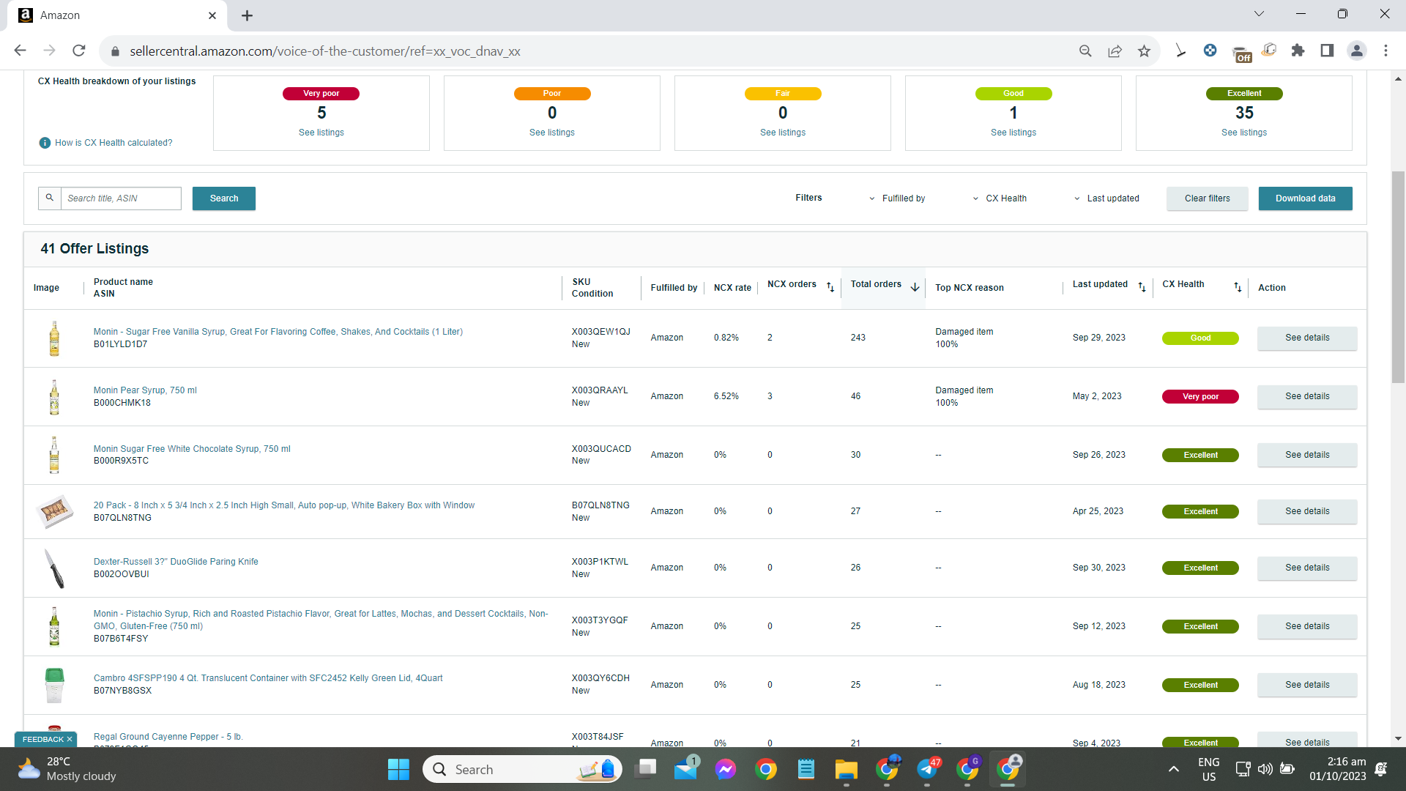The image size is (1406, 791).
Task: Click Clear filters button
Action: click(1208, 198)
